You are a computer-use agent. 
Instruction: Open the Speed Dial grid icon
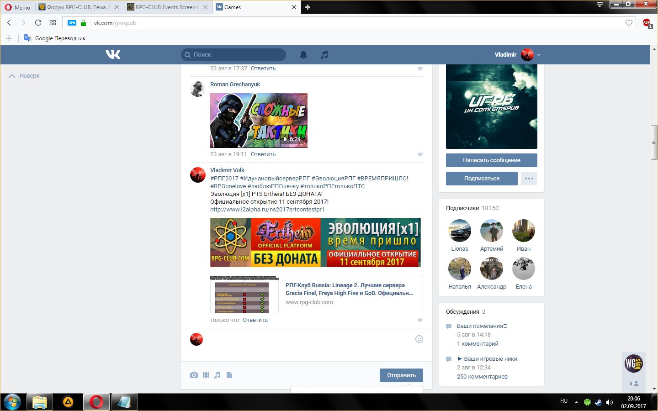pyautogui.click(x=53, y=23)
